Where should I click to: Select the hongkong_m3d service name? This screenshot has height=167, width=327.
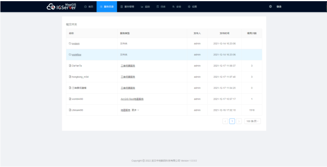pos(80,77)
